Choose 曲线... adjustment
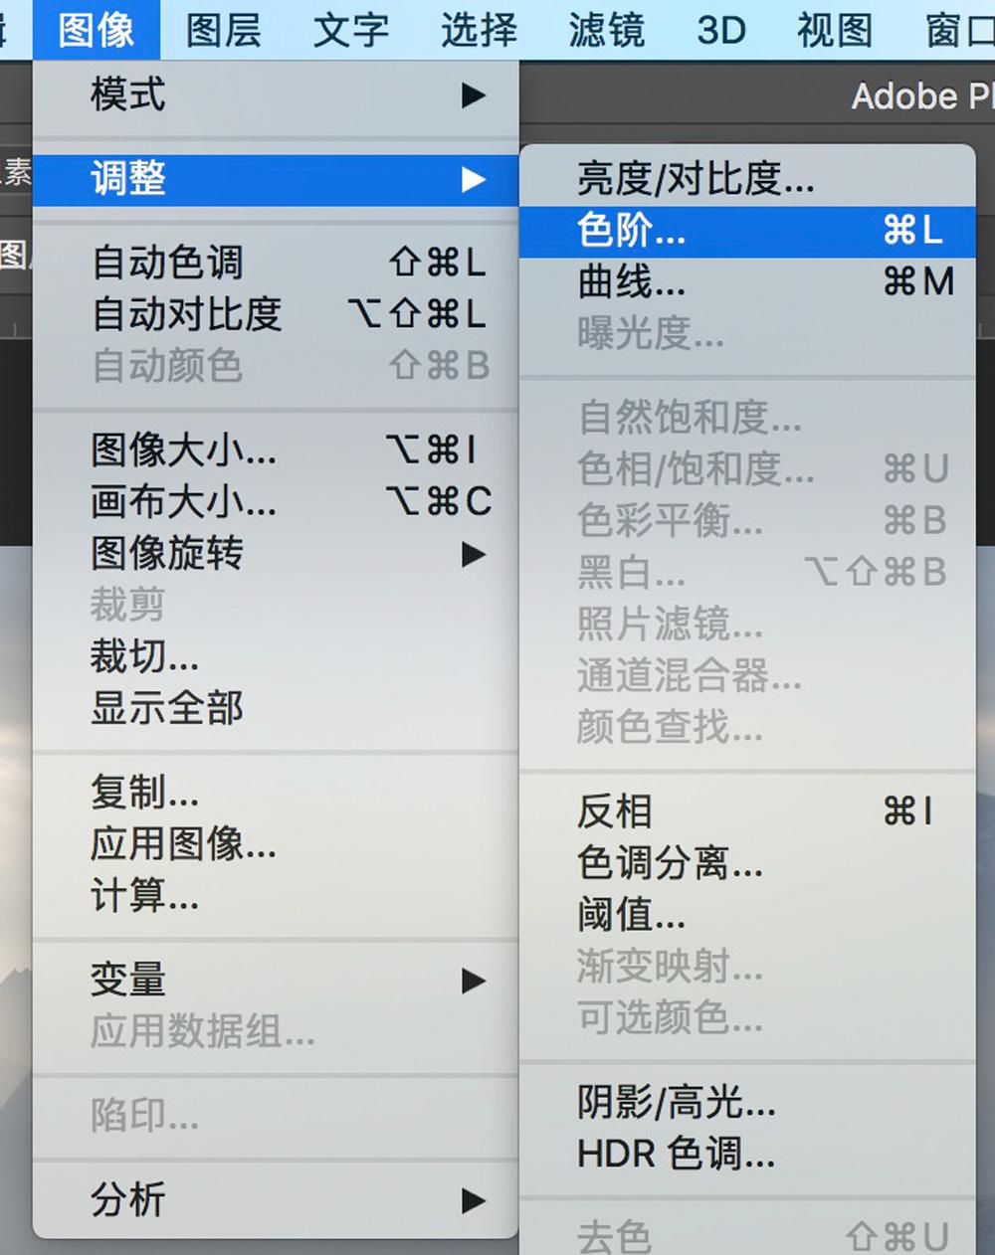This screenshot has height=1255, width=995. coord(747,282)
